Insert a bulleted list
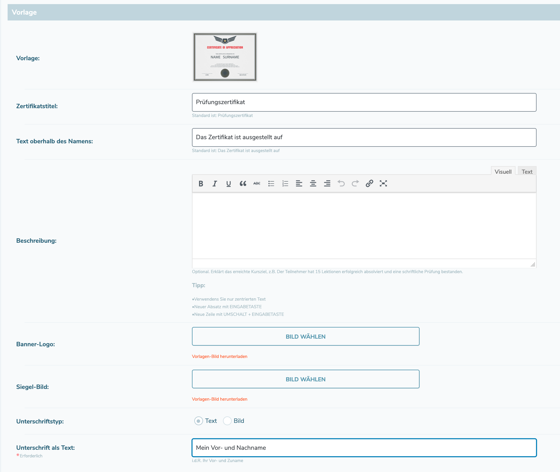 (271, 183)
